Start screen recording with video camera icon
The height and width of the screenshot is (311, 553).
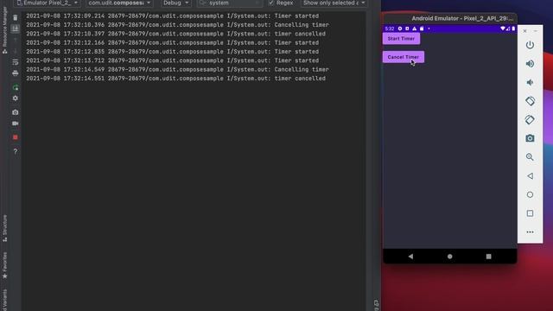pos(16,124)
